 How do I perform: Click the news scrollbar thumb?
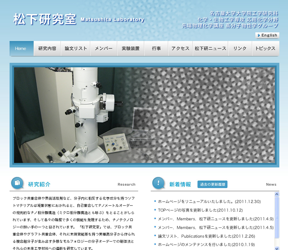277,217
